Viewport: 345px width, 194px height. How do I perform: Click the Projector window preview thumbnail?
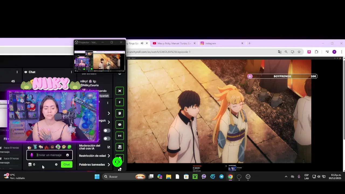click(x=100, y=61)
